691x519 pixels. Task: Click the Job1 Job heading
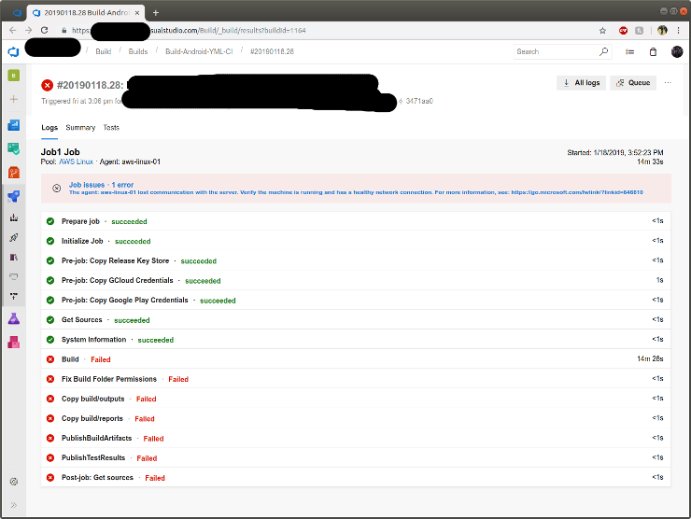pyautogui.click(x=61, y=152)
